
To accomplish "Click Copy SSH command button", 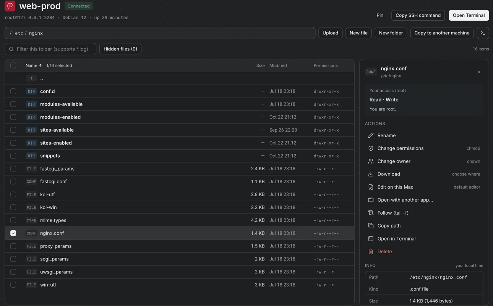I will pyautogui.click(x=418, y=15).
